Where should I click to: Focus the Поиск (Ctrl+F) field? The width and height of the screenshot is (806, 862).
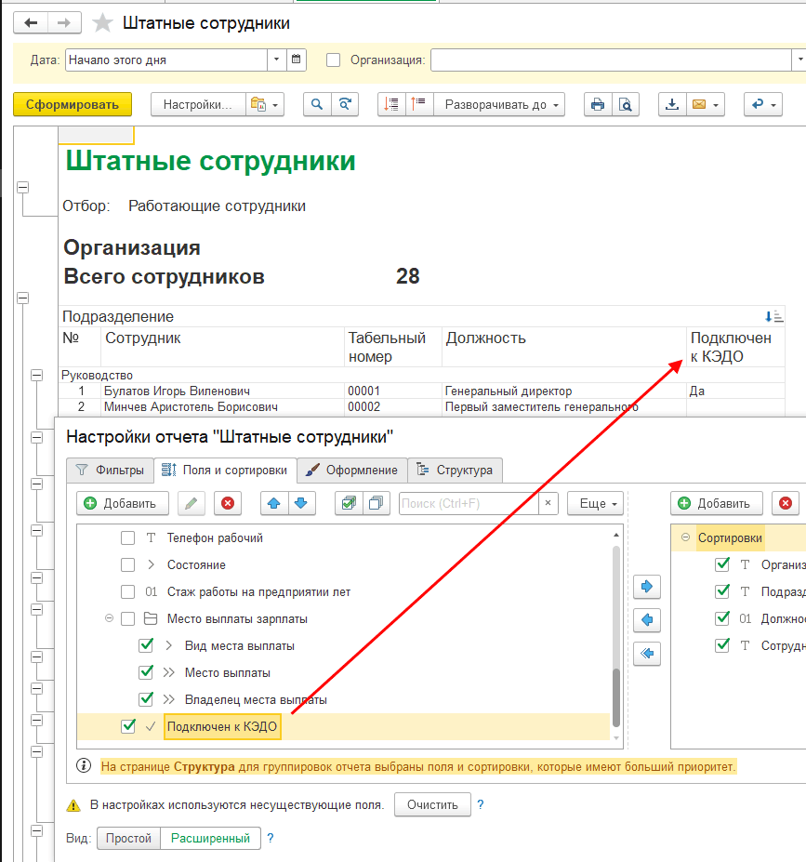[x=469, y=503]
